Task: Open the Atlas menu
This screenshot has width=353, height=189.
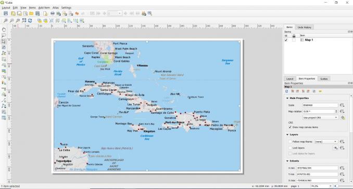Action: pos(56,8)
